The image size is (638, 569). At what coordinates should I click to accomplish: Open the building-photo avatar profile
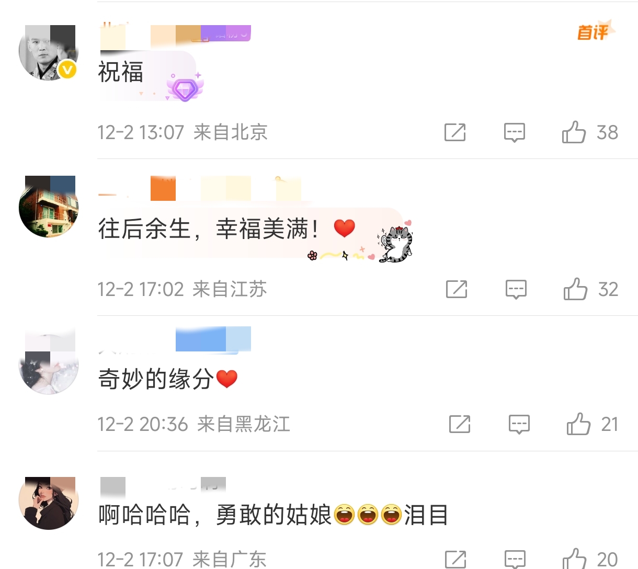(48, 207)
